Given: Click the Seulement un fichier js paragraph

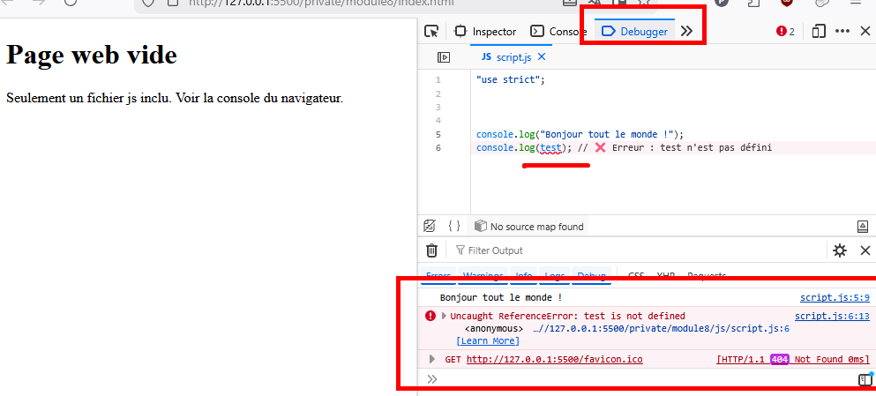Looking at the screenshot, I should click(x=175, y=98).
